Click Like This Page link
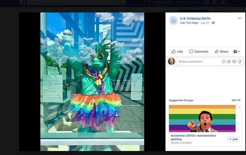This screenshot has height=155, width=246. click(189, 23)
